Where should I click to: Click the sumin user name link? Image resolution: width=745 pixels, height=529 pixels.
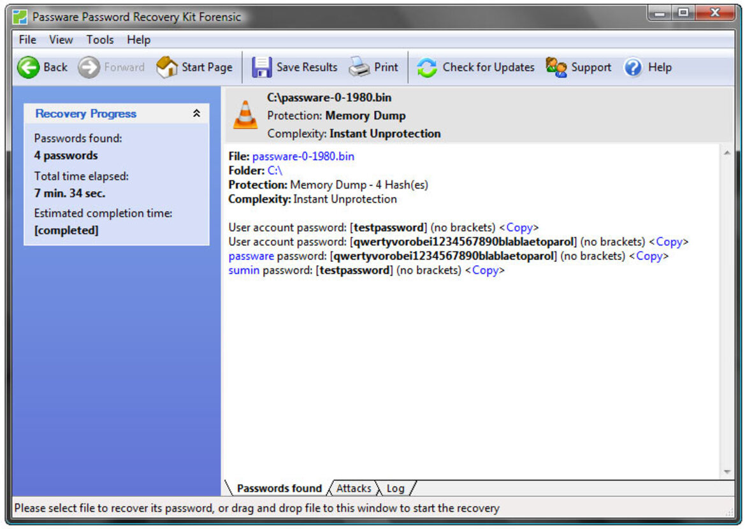tap(243, 270)
